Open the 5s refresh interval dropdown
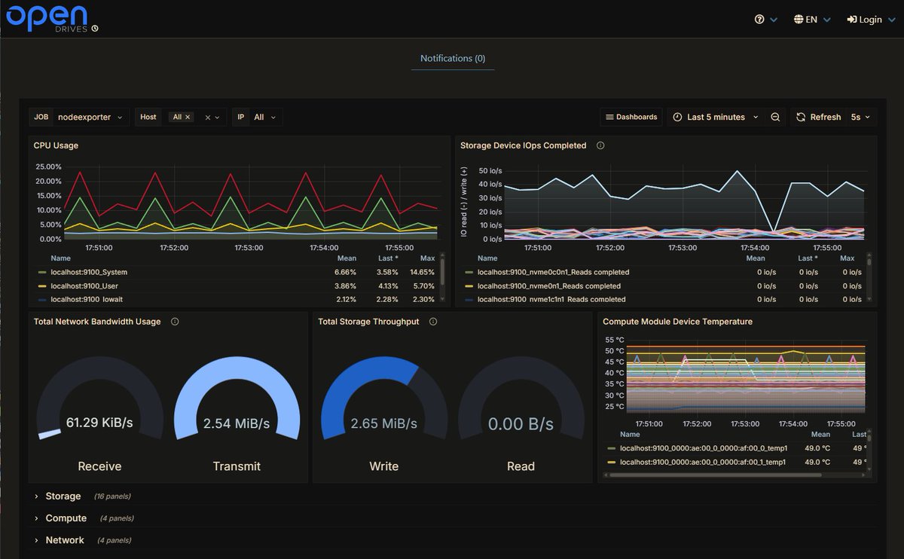The width and height of the screenshot is (904, 559). (860, 117)
